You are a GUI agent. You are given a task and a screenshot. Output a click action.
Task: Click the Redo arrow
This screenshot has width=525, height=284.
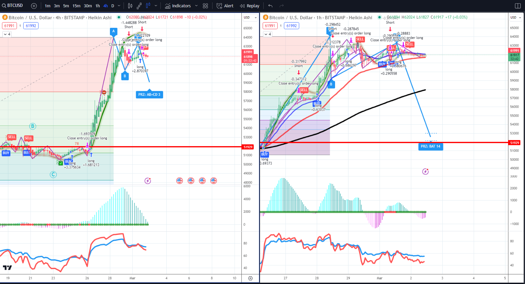click(x=282, y=6)
